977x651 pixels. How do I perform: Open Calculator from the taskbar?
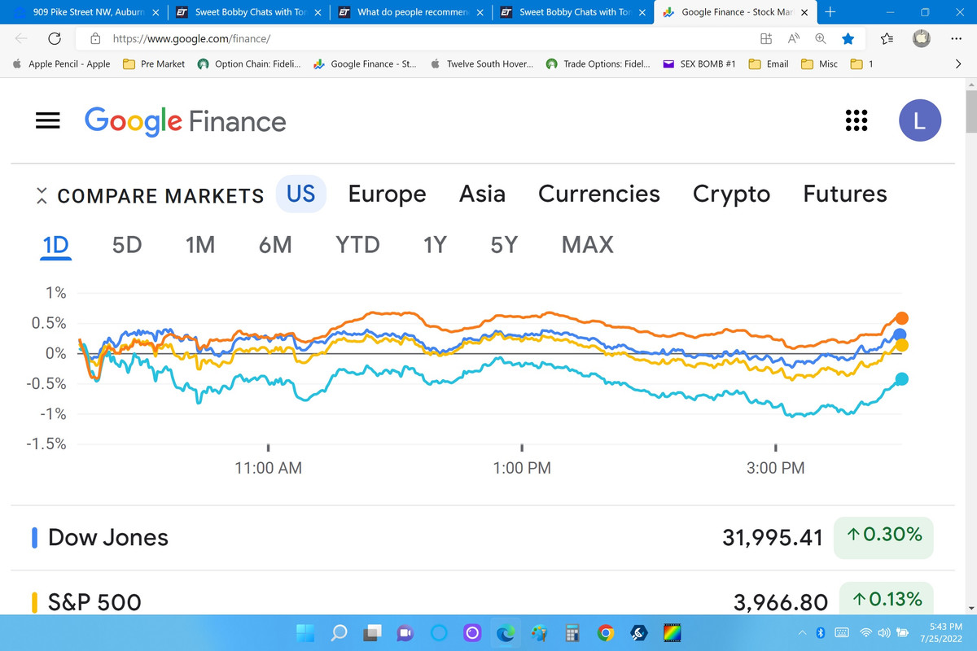(572, 633)
